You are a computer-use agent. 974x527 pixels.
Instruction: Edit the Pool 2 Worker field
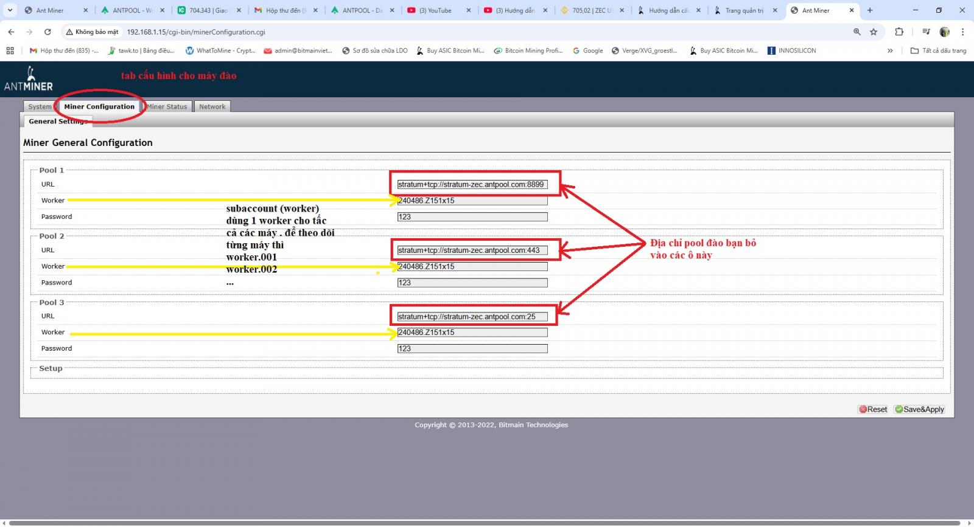472,267
